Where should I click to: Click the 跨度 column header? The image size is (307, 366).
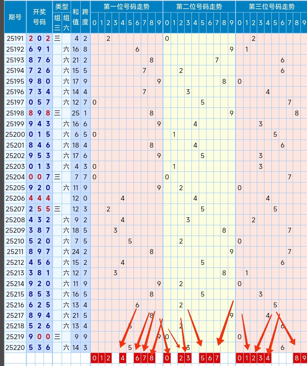pos(85,17)
